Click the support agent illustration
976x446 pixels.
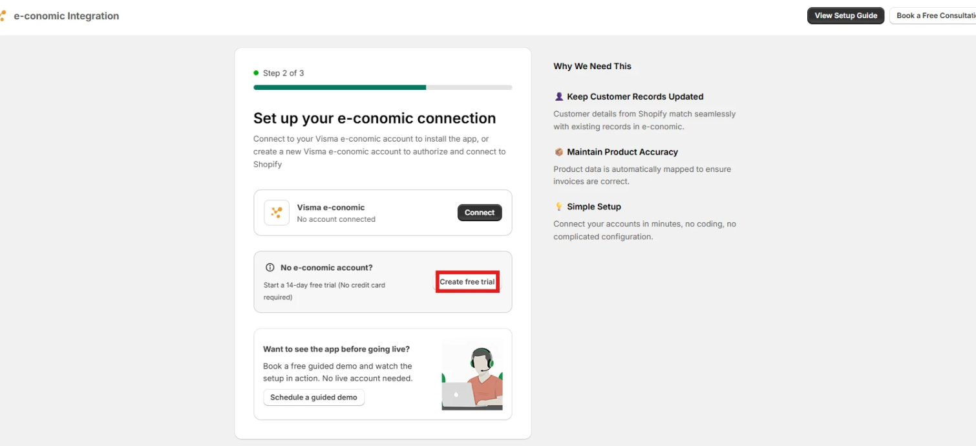click(x=472, y=375)
